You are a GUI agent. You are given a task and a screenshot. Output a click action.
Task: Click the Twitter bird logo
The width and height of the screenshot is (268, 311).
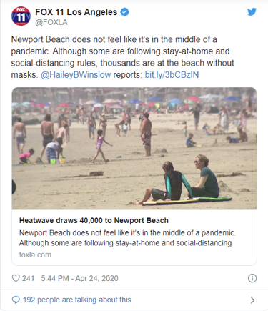tap(252, 11)
